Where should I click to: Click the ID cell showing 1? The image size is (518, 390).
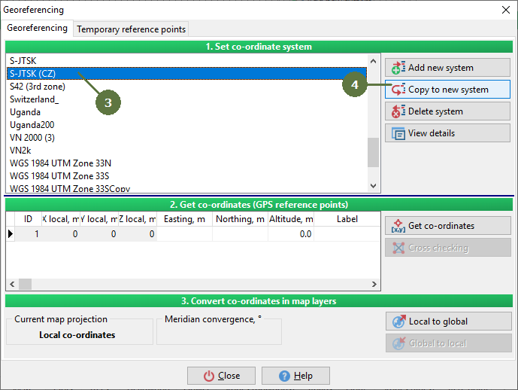coord(28,234)
